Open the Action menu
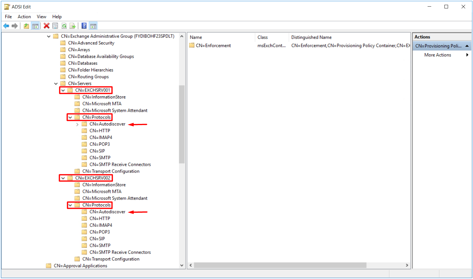This screenshot has height=279, width=473. click(x=24, y=16)
